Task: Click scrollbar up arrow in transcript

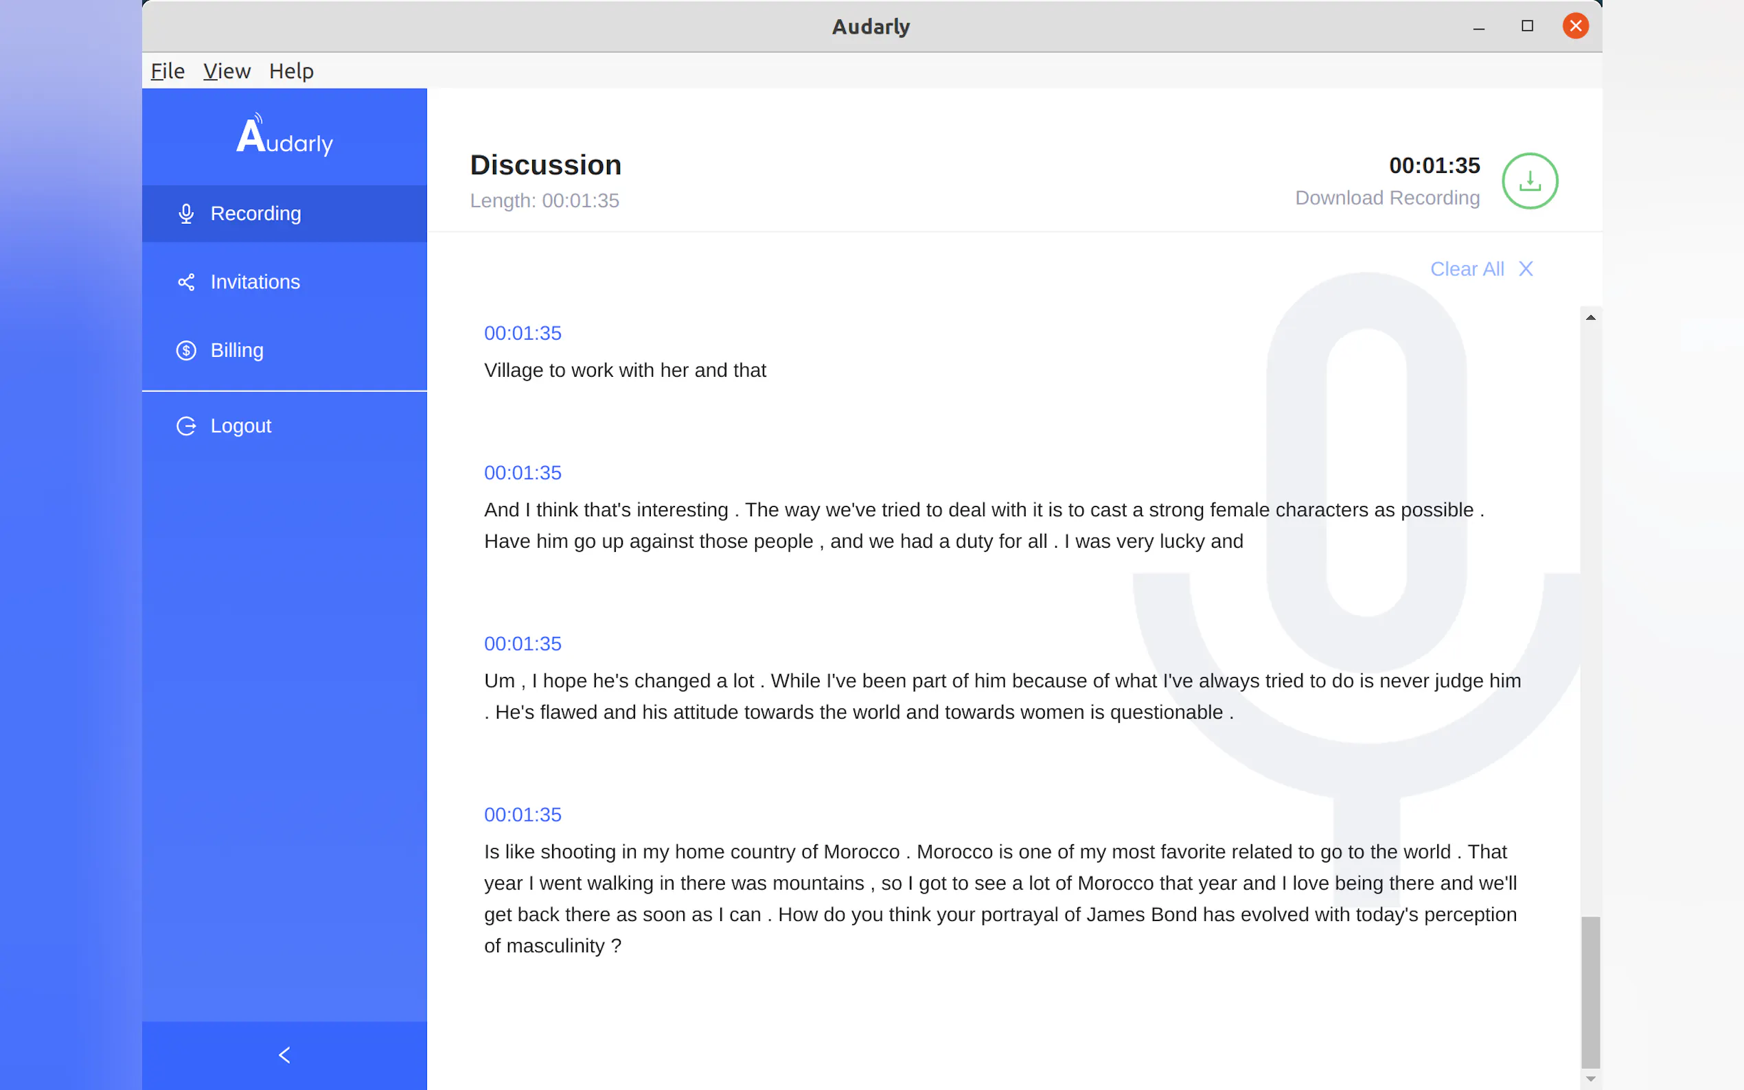Action: [x=1590, y=317]
